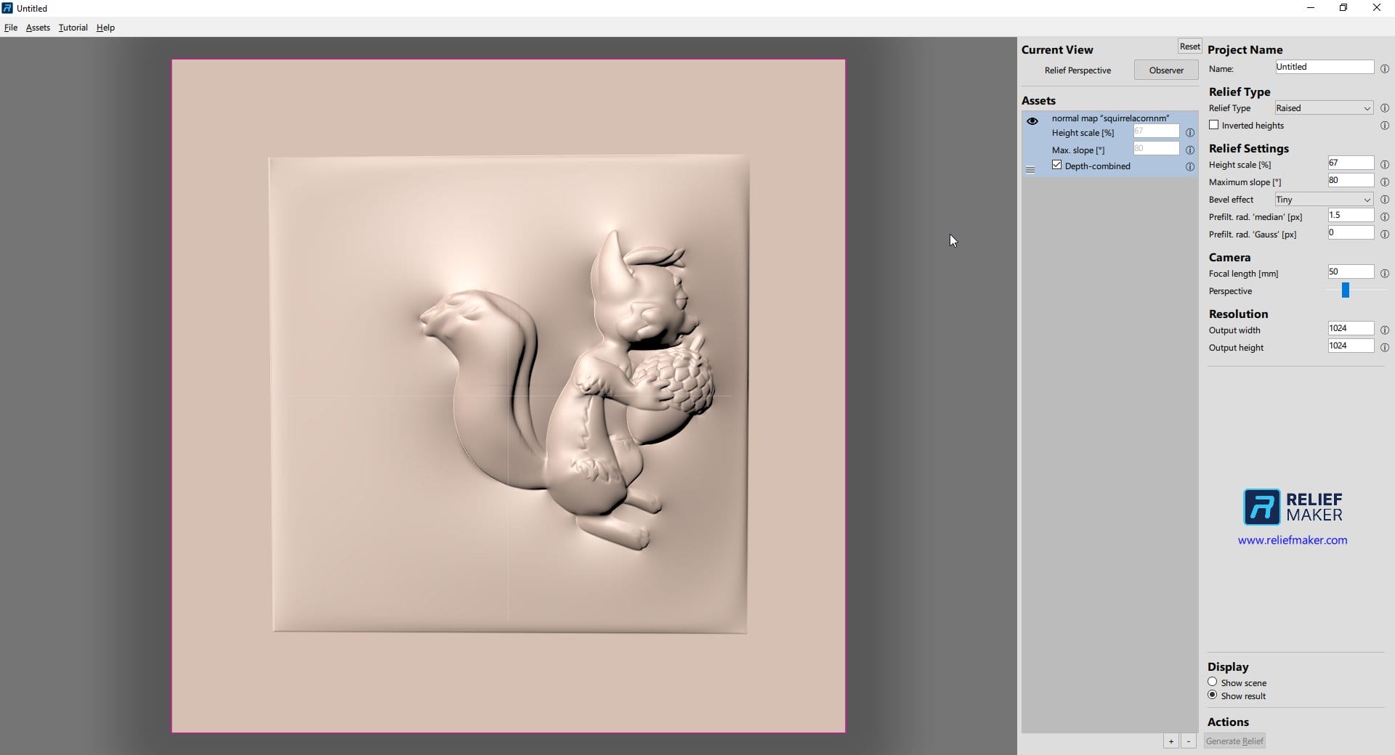
Task: Click the plus icon to add asset
Action: click(1170, 741)
